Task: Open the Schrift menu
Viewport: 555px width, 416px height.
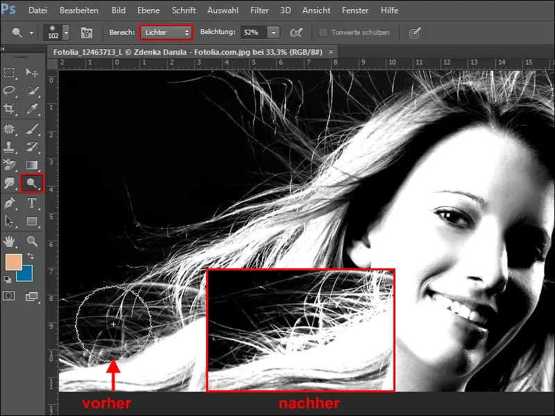Action: tap(184, 10)
